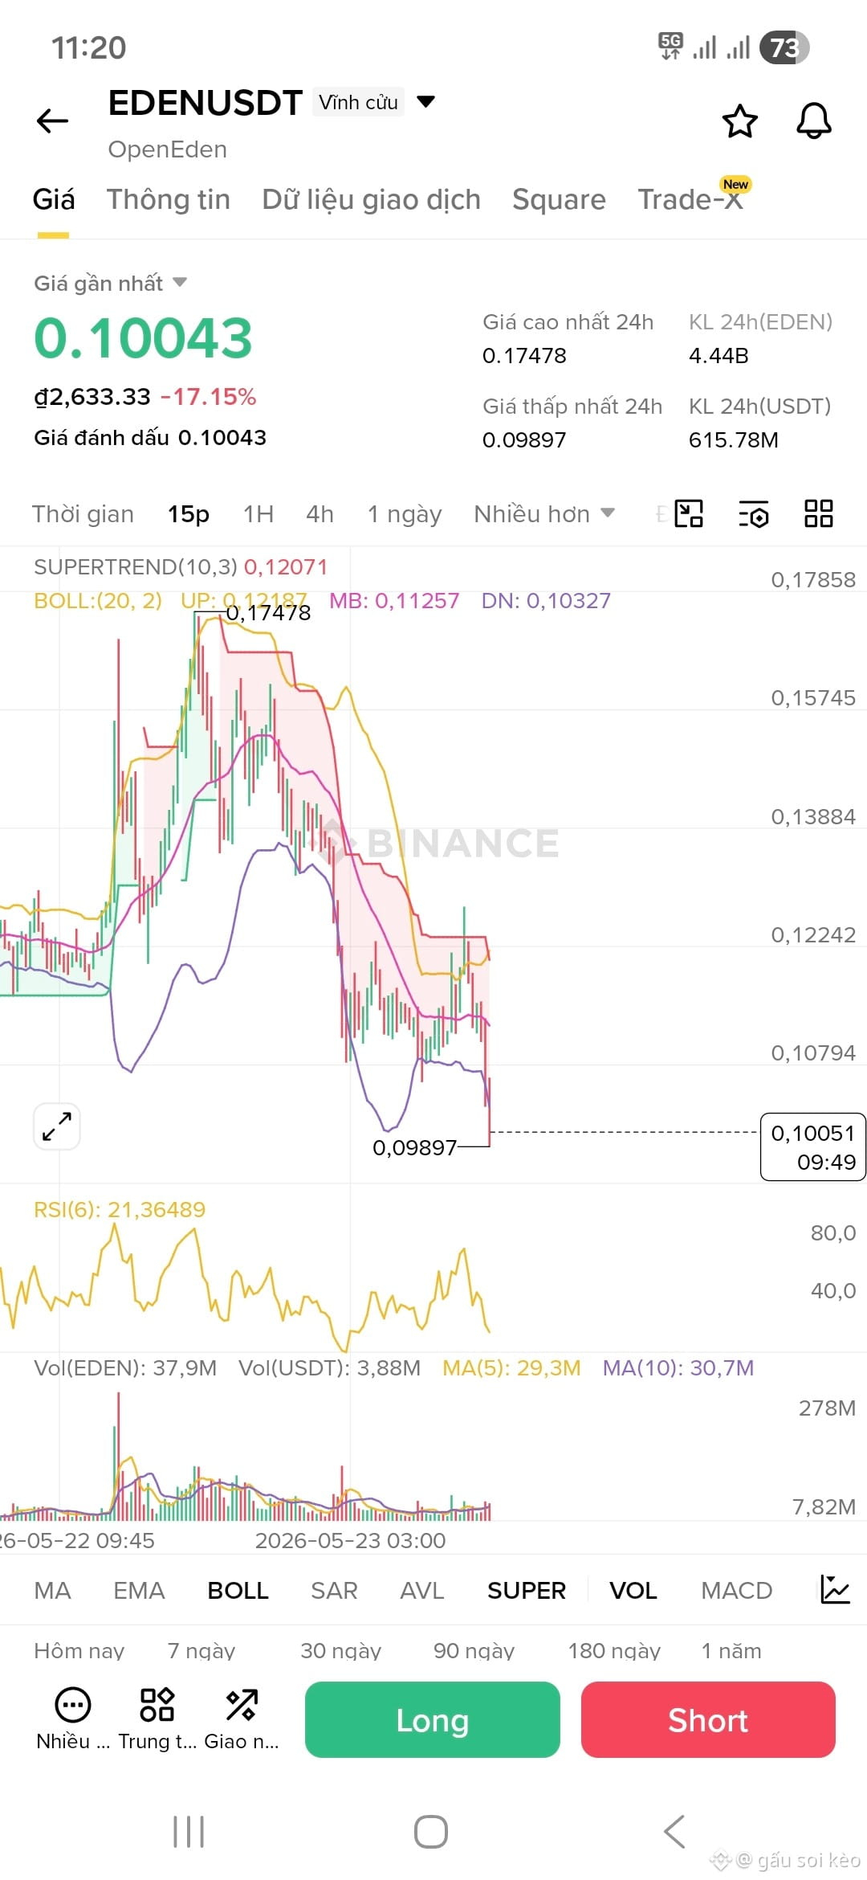Viewport: 867px width, 1880px height.
Task: Select 15p timeframe
Action: click(x=189, y=513)
